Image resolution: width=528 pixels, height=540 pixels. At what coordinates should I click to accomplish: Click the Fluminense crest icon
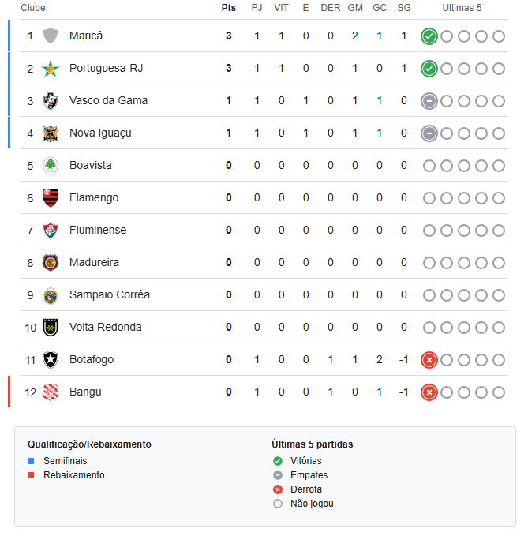tap(51, 230)
